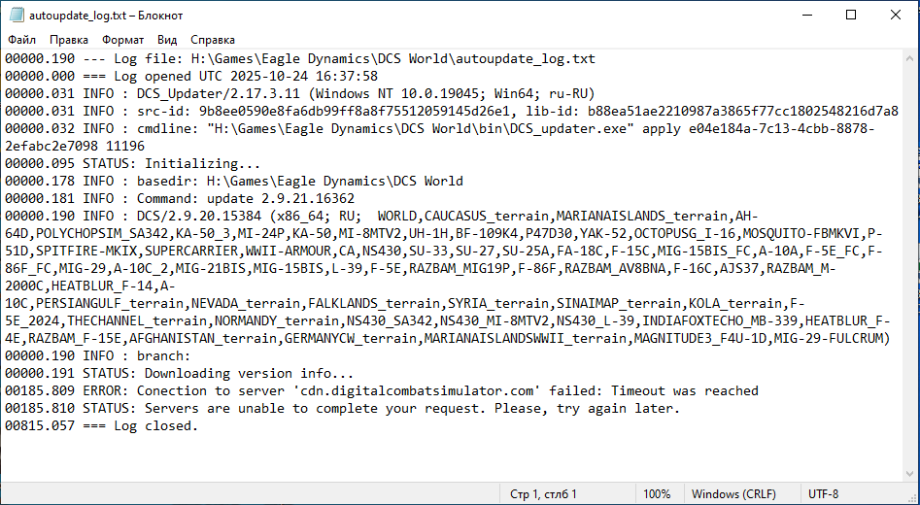Click the resize grip in the window corner
Viewport: 920px width, 505px height.
[x=912, y=497]
